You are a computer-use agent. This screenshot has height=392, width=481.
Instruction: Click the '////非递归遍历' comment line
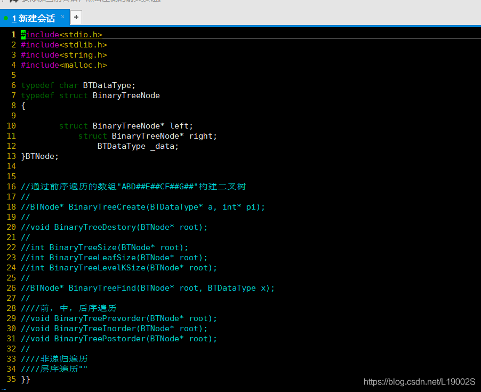coord(54,359)
